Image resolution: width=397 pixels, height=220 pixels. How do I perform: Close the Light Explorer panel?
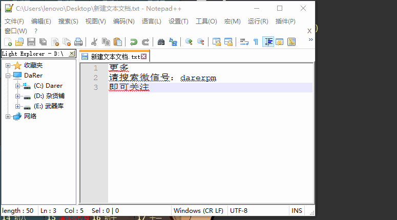point(72,54)
